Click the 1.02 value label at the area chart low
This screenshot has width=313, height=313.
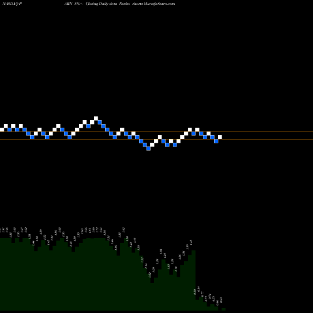click(x=150, y=275)
